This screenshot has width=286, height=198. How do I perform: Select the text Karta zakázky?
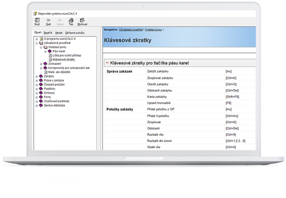[157, 97]
